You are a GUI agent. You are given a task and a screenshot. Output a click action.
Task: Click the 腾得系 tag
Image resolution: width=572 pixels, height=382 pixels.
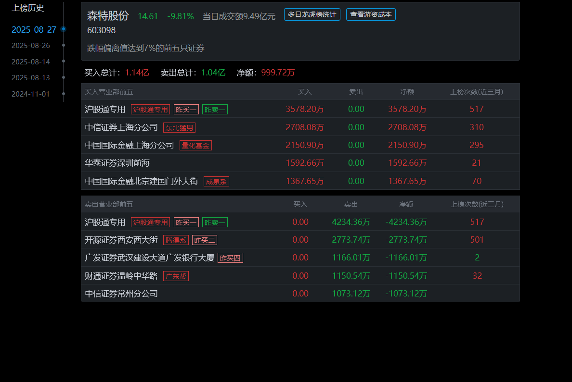(x=176, y=240)
